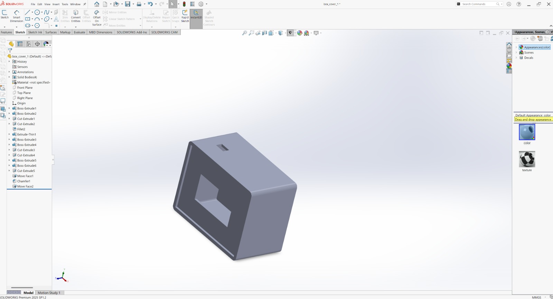This screenshot has height=299, width=553.
Task: Open the Insert menu
Action: pos(56,4)
